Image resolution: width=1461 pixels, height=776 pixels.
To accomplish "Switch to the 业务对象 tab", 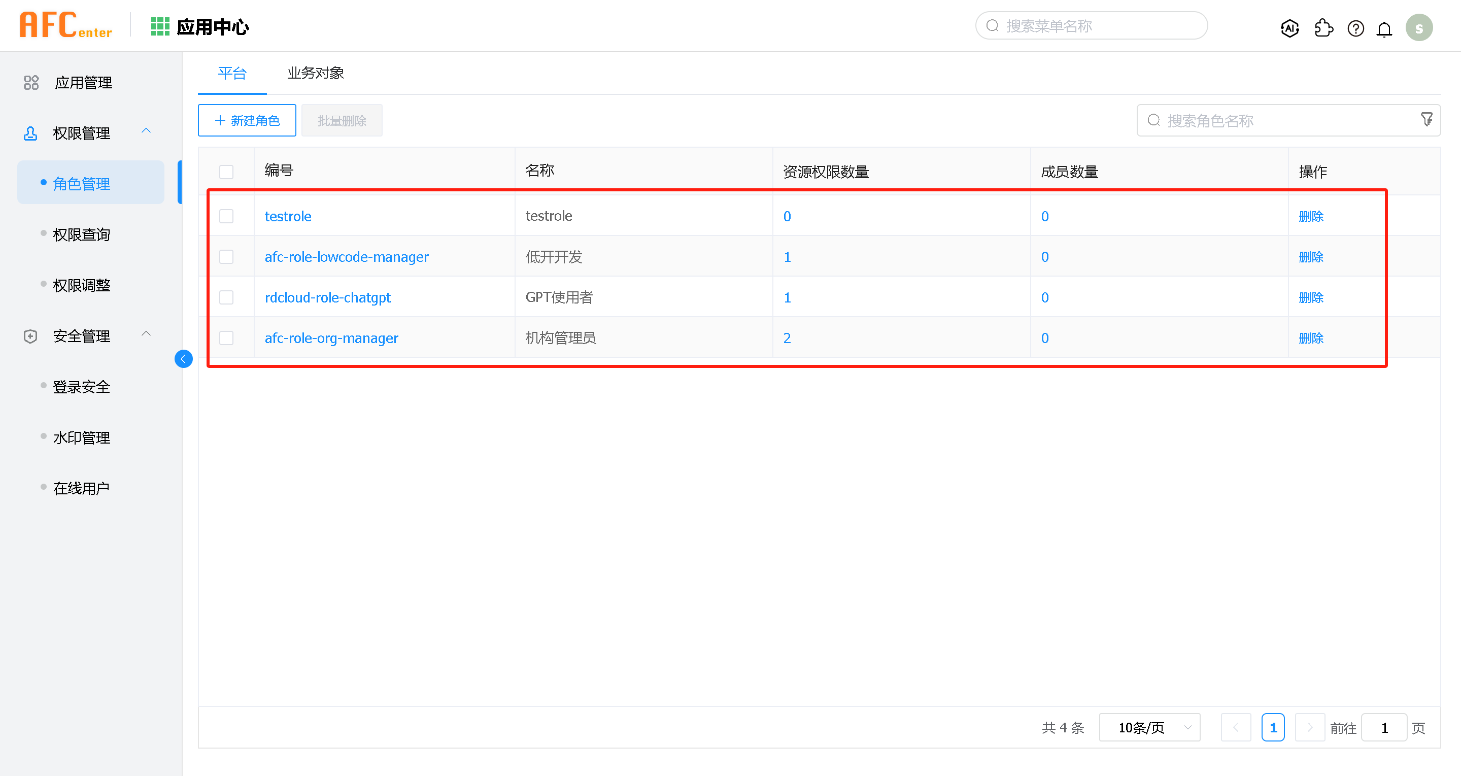I will [315, 73].
